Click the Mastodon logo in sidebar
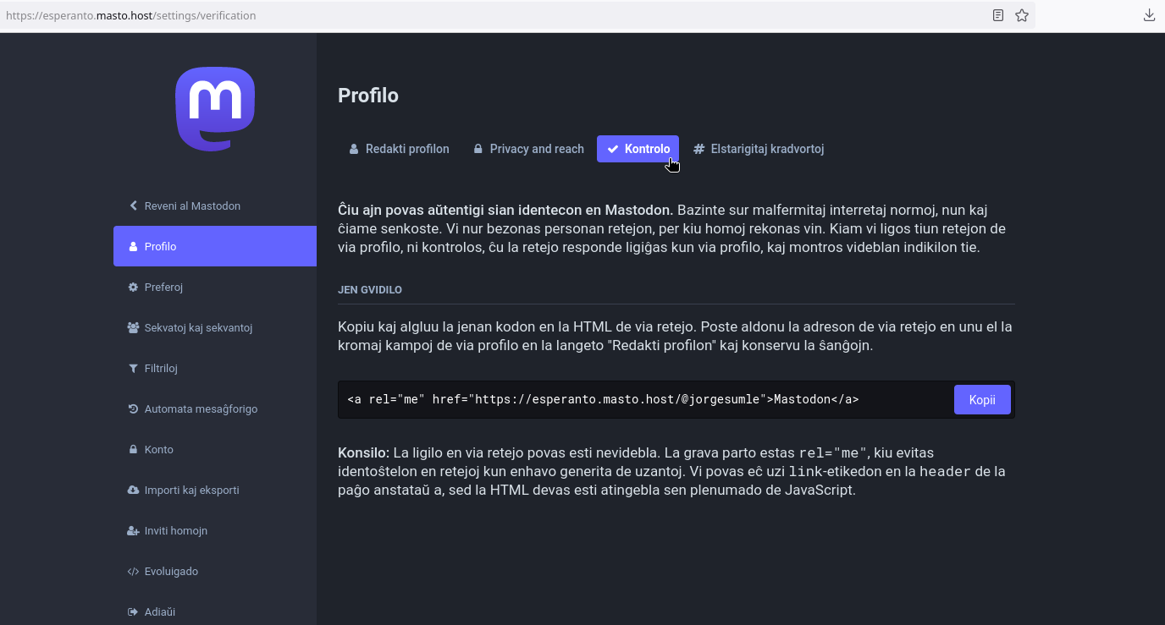Image resolution: width=1165 pixels, height=625 pixels. click(215, 109)
